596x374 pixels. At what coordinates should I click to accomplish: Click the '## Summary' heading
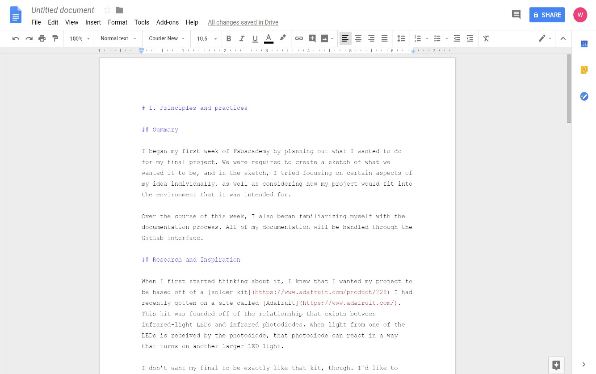(x=160, y=130)
